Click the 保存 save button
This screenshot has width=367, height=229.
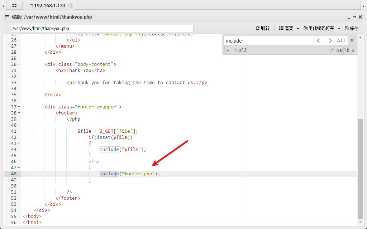[351, 28]
